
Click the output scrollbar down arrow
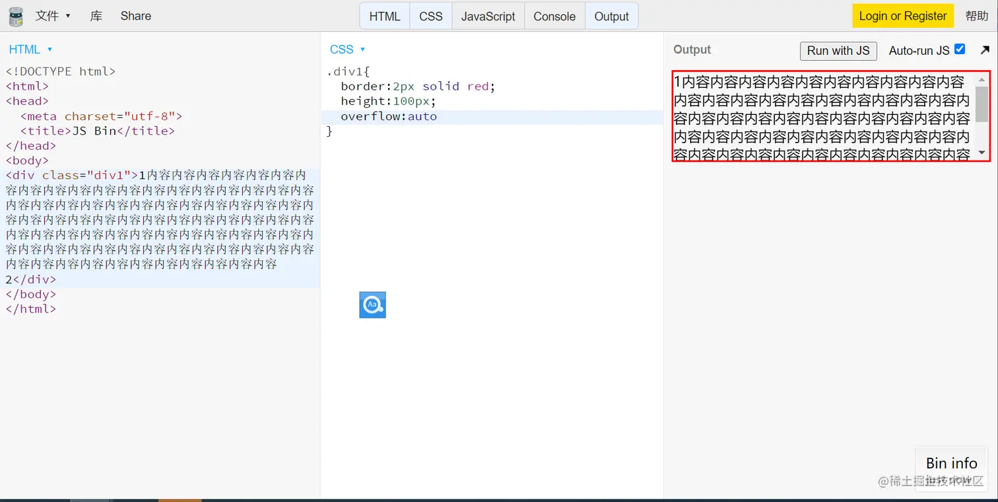click(982, 153)
